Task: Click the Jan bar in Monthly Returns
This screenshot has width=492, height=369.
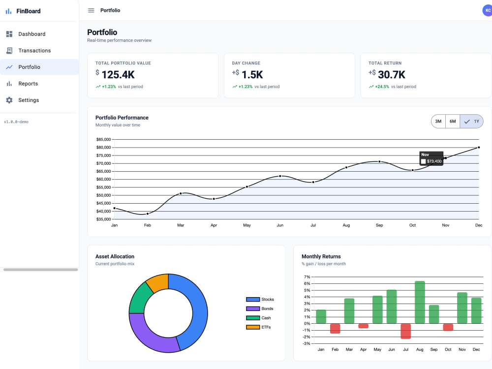Action: [321, 316]
